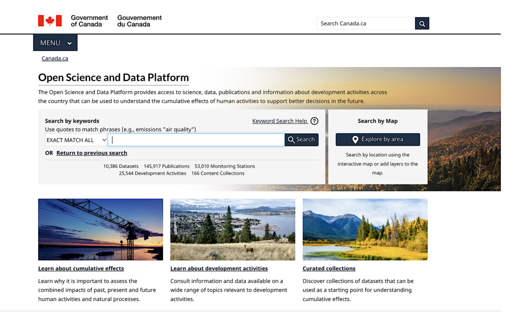Click the Search by Map heading
515x312 pixels.
click(378, 121)
